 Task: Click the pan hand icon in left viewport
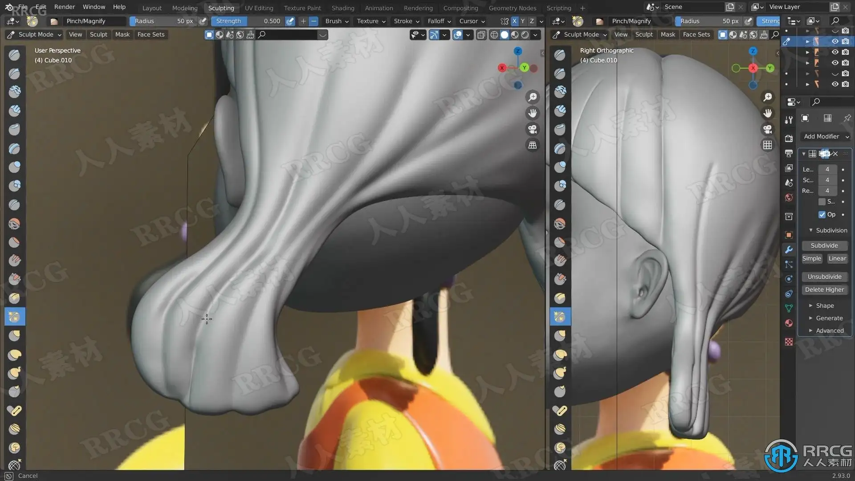[x=533, y=113]
